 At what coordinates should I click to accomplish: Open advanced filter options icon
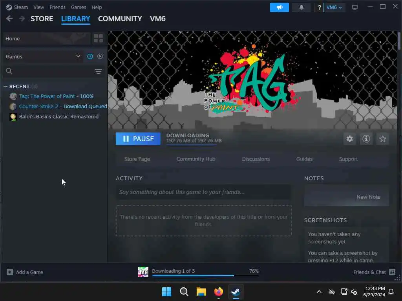tap(99, 71)
